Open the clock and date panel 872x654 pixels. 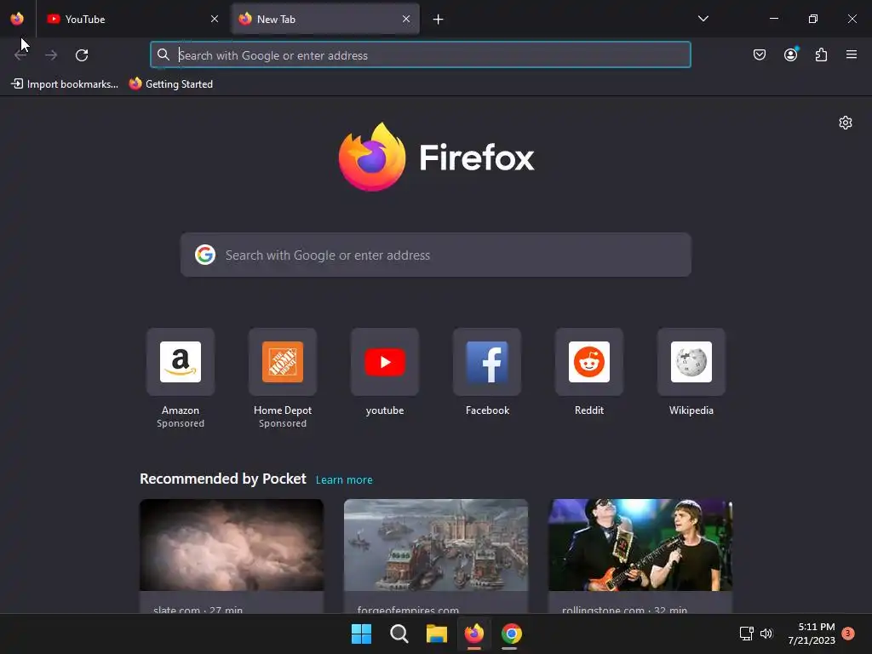pyautogui.click(x=812, y=634)
